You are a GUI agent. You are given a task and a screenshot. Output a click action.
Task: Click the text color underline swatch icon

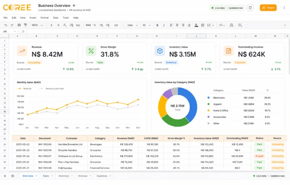tap(196, 25)
